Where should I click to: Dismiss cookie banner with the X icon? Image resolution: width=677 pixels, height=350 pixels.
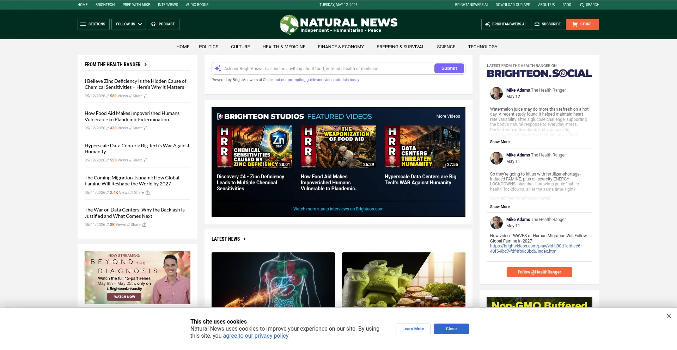click(669, 316)
